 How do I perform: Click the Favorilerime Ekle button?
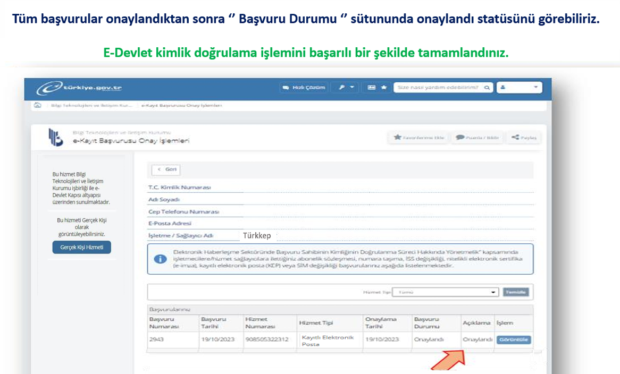pos(418,138)
